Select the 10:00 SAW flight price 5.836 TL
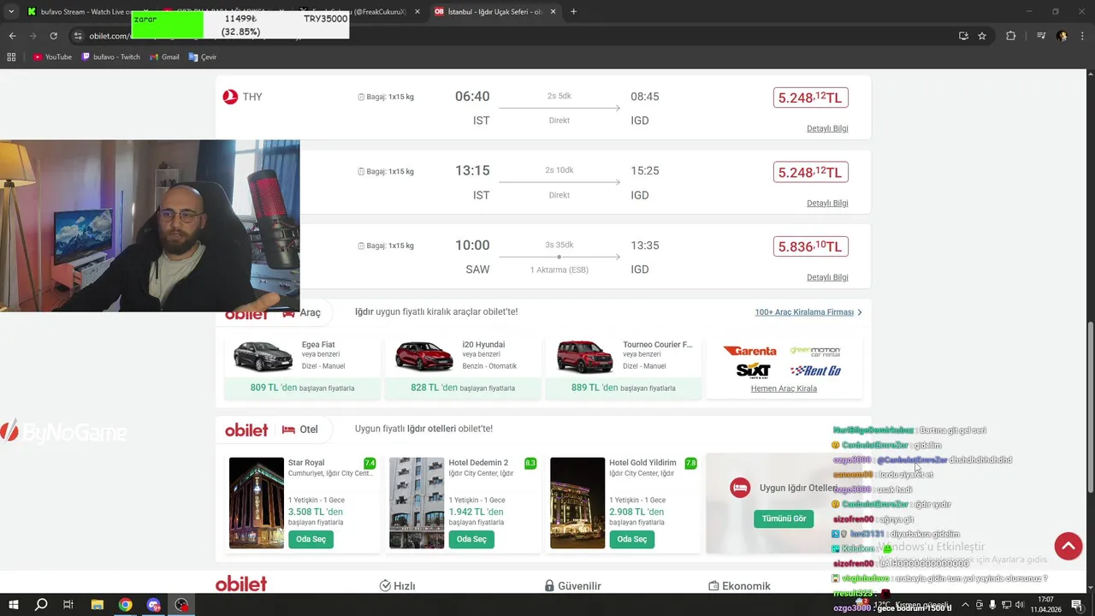1095x616 pixels. 810,246
